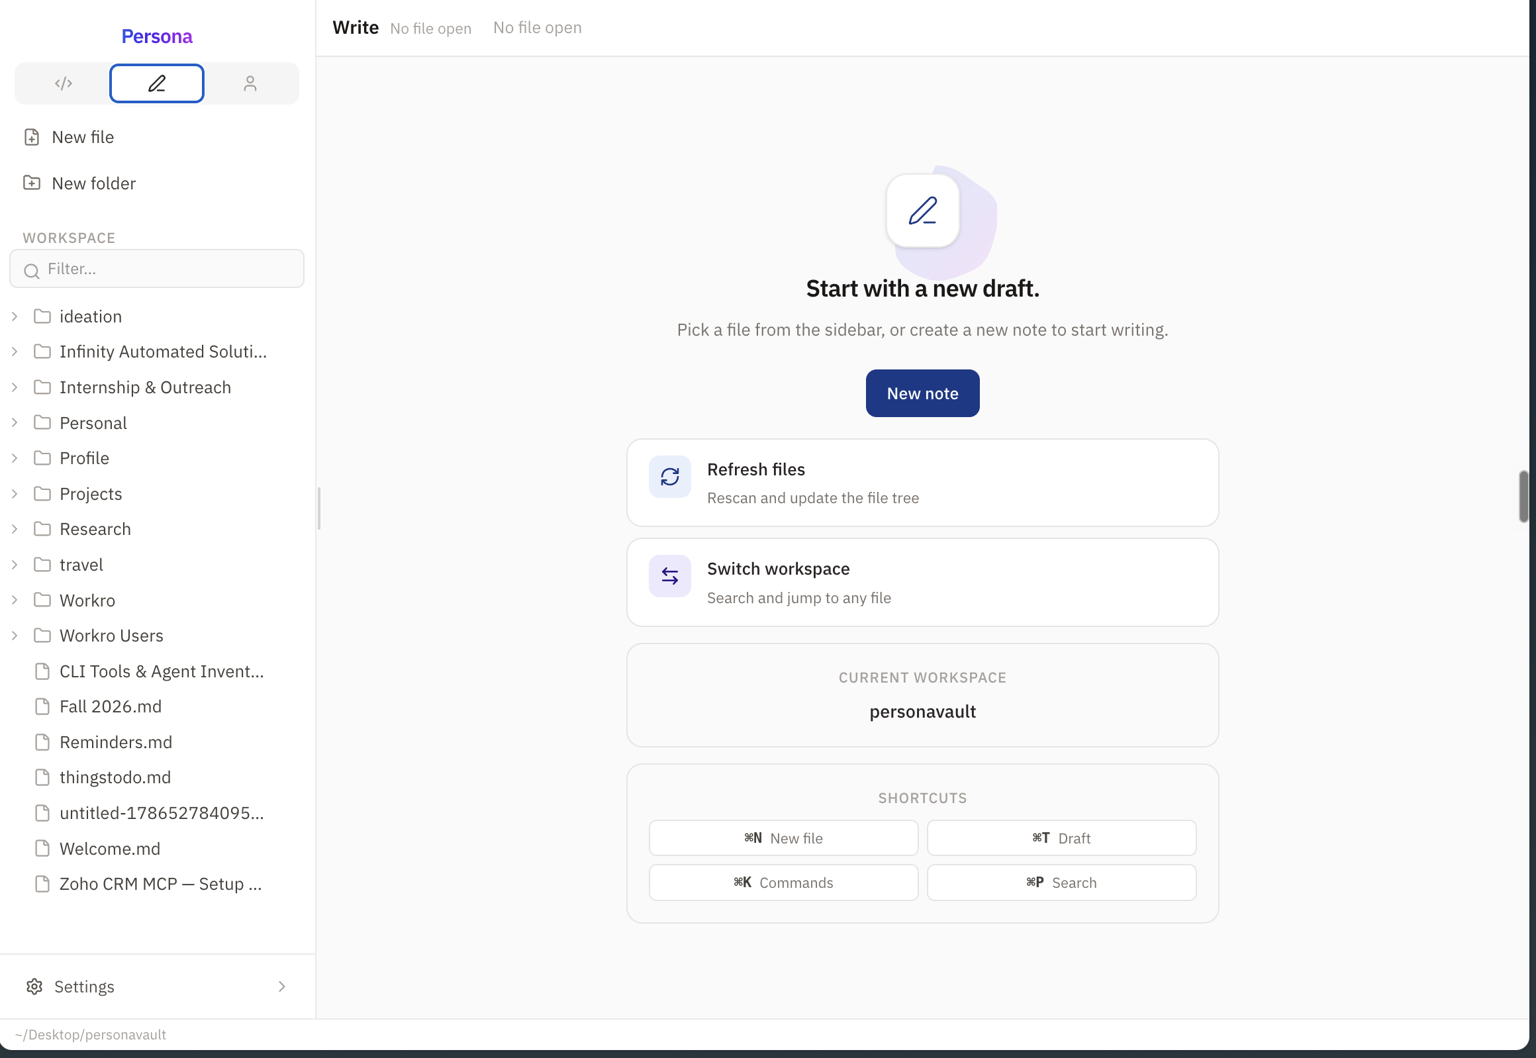Focus the workspace Filter input

pos(157,269)
